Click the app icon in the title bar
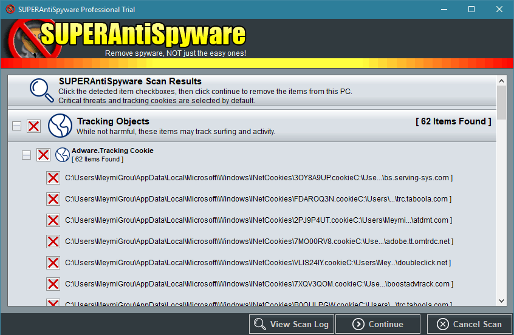The image size is (514, 335). (10, 10)
